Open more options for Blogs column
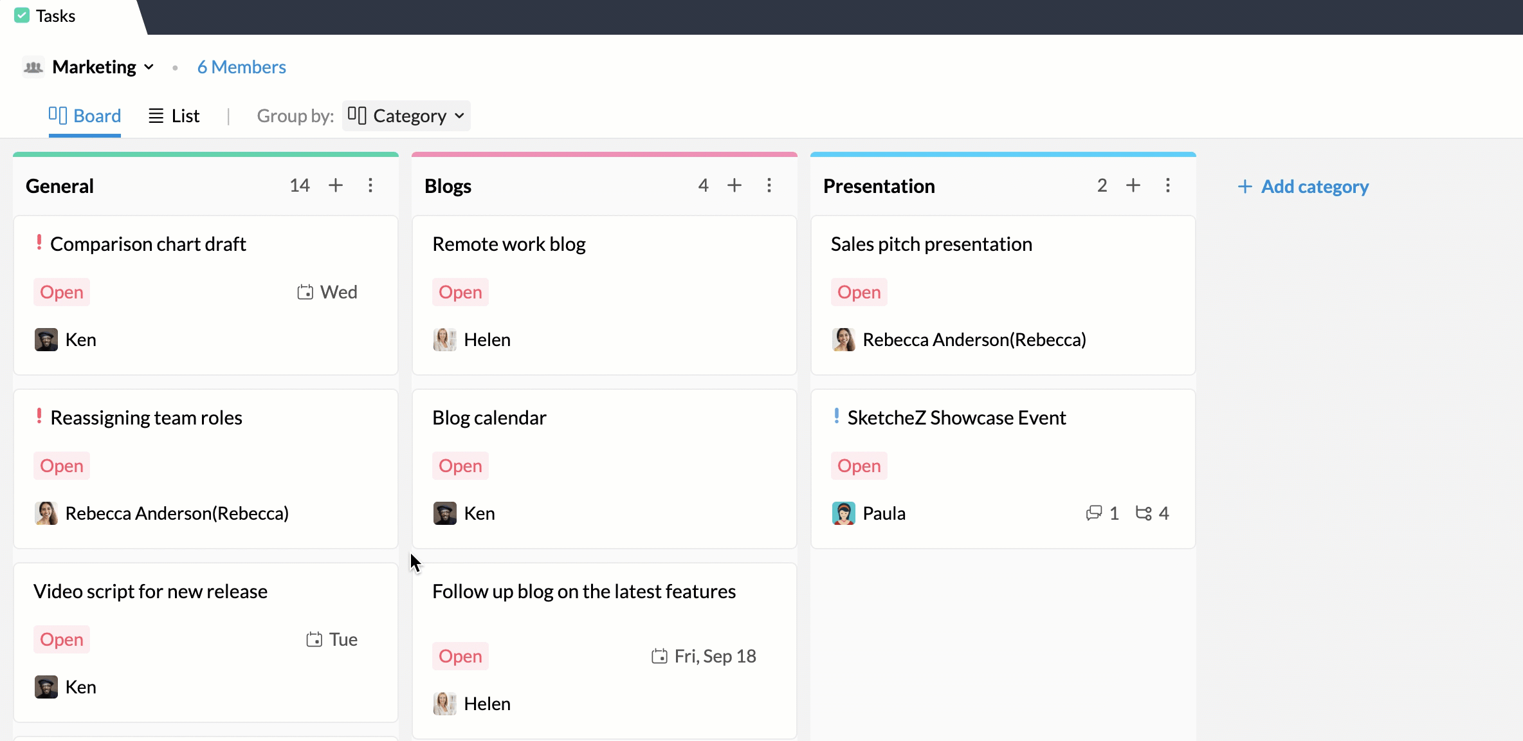This screenshot has width=1523, height=741. pyautogui.click(x=769, y=185)
